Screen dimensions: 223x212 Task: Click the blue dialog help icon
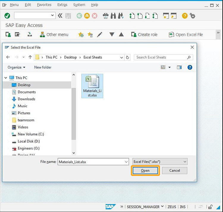click(x=190, y=67)
